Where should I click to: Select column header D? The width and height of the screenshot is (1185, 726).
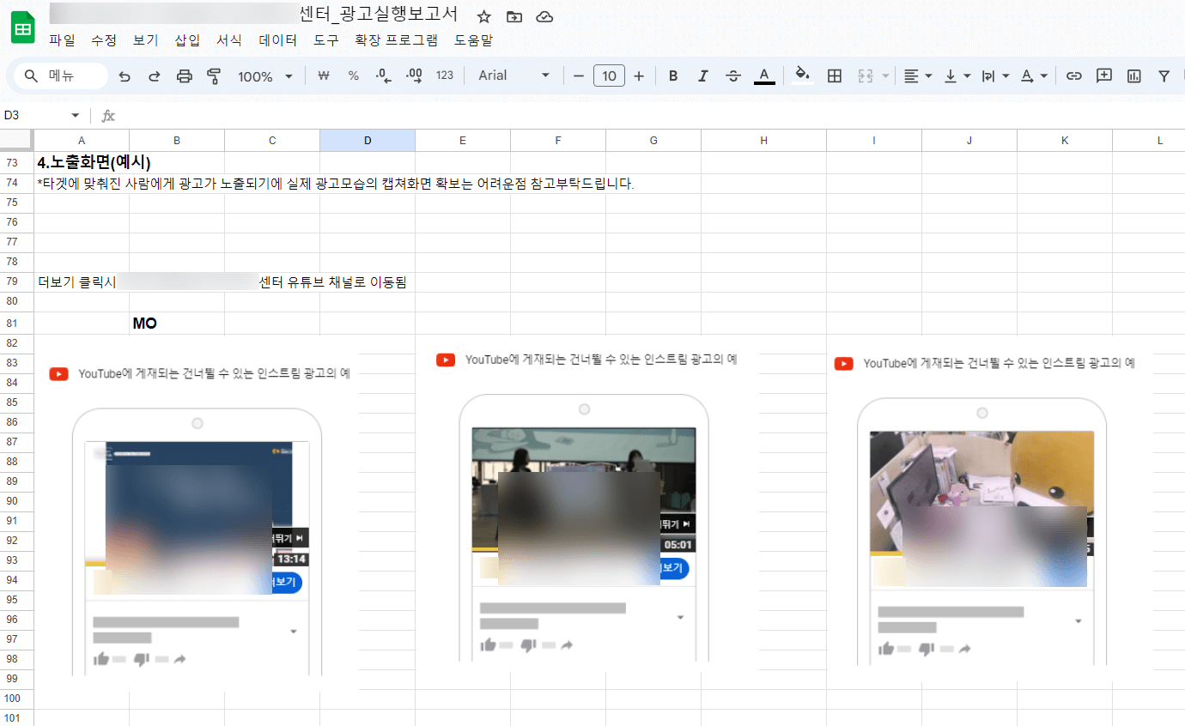[x=367, y=140]
